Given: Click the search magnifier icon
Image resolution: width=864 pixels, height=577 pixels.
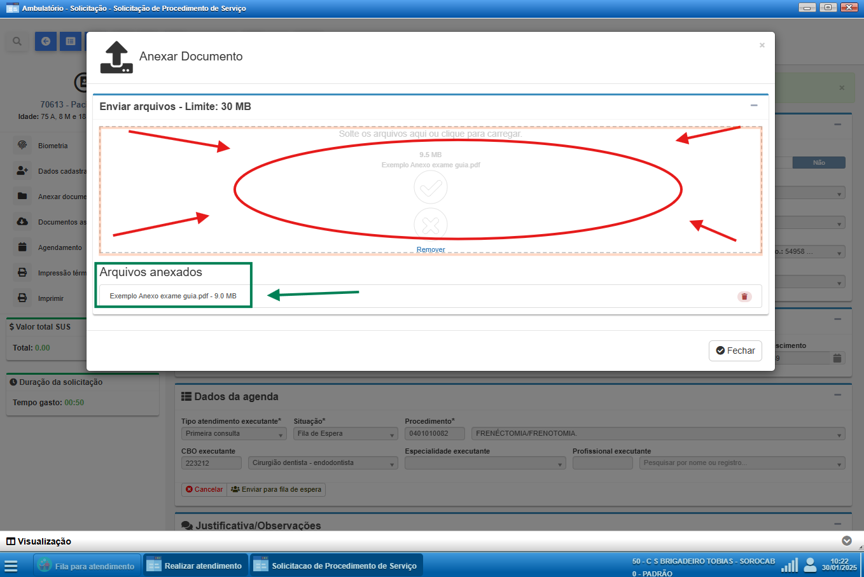Looking at the screenshot, I should tap(17, 41).
